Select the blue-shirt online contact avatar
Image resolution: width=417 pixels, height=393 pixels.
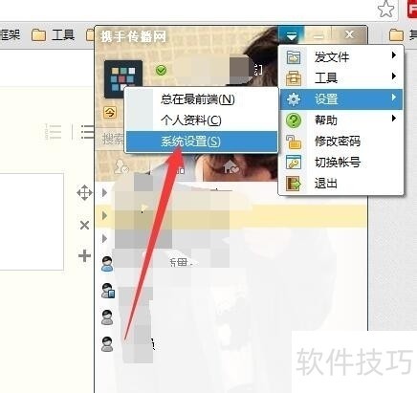point(107,264)
